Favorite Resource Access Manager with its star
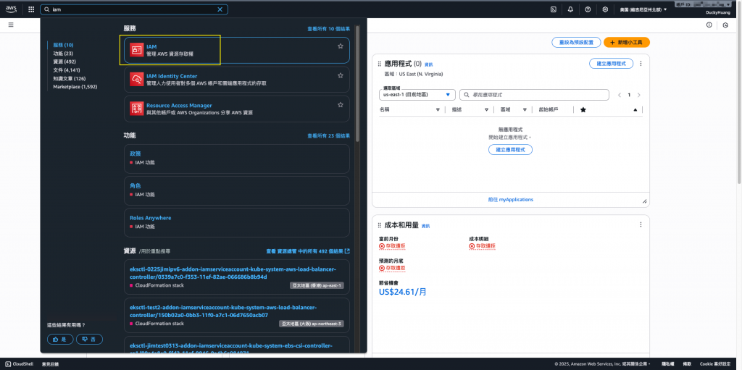Viewport: 742px width, 370px height. click(x=341, y=104)
